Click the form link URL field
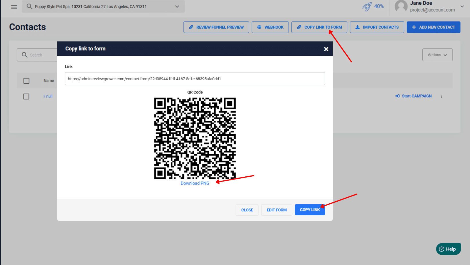Viewport: 470px width, 265px height. coord(195,79)
